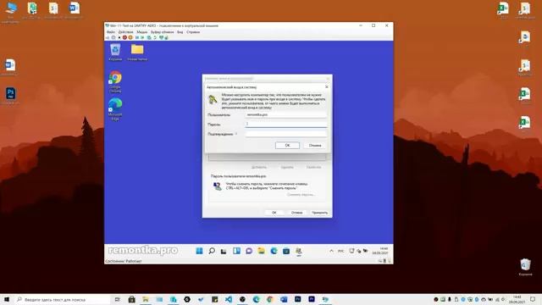Click the Подтверждение confirmation field
Screen dimensions: 542x305
286,134
